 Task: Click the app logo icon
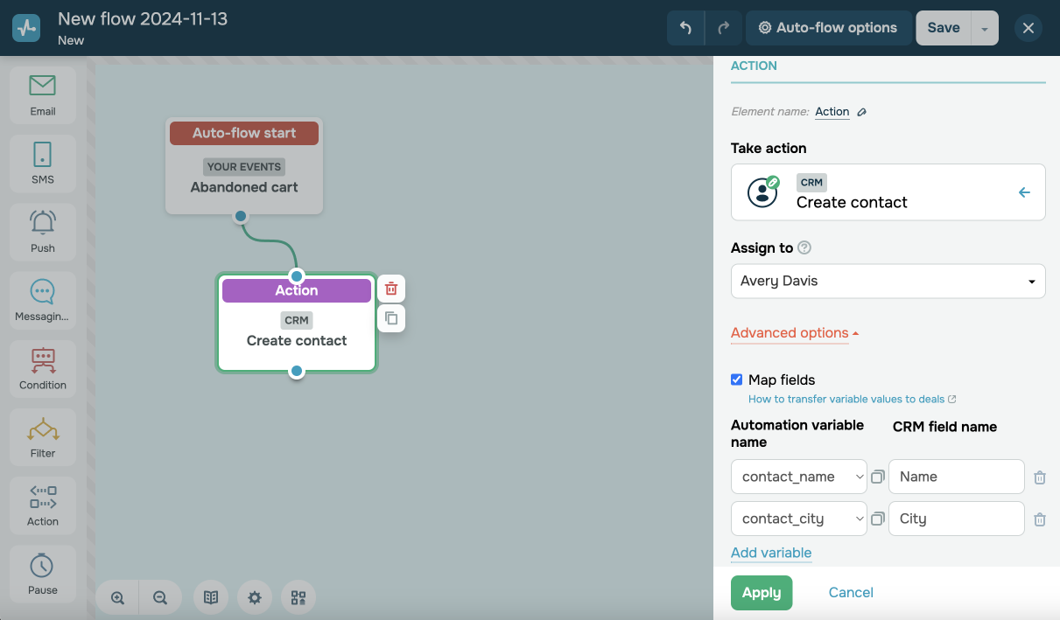point(26,28)
